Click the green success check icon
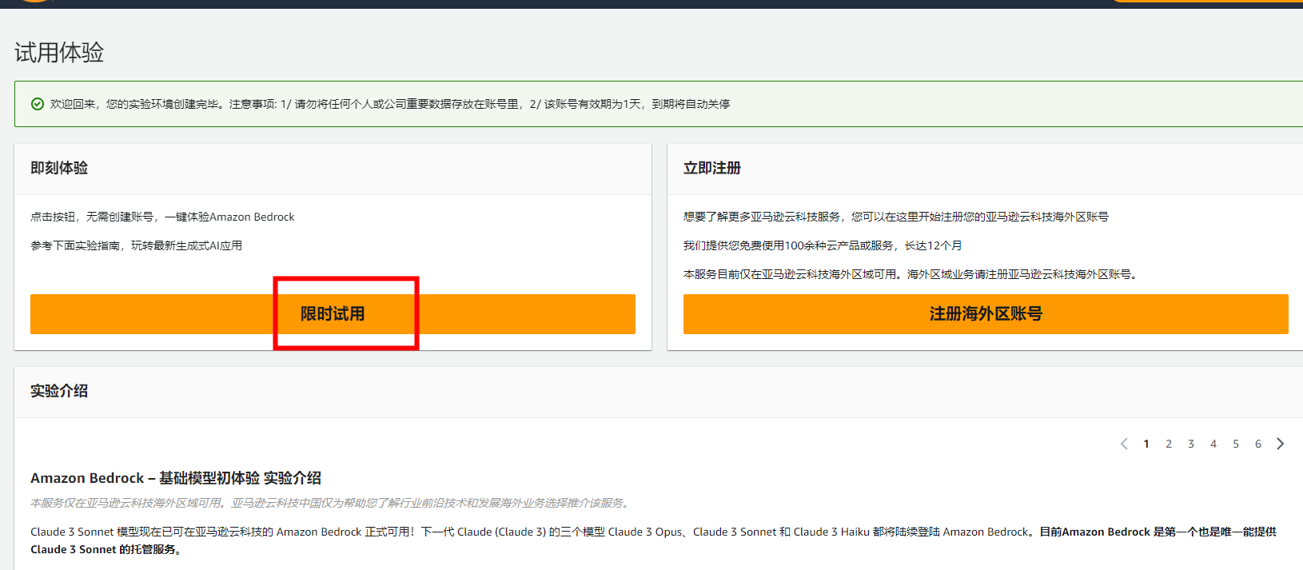Image resolution: width=1303 pixels, height=570 pixels. (38, 104)
